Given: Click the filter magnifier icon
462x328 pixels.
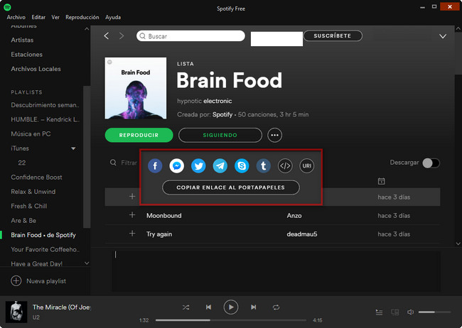Looking at the screenshot, I should click(113, 163).
